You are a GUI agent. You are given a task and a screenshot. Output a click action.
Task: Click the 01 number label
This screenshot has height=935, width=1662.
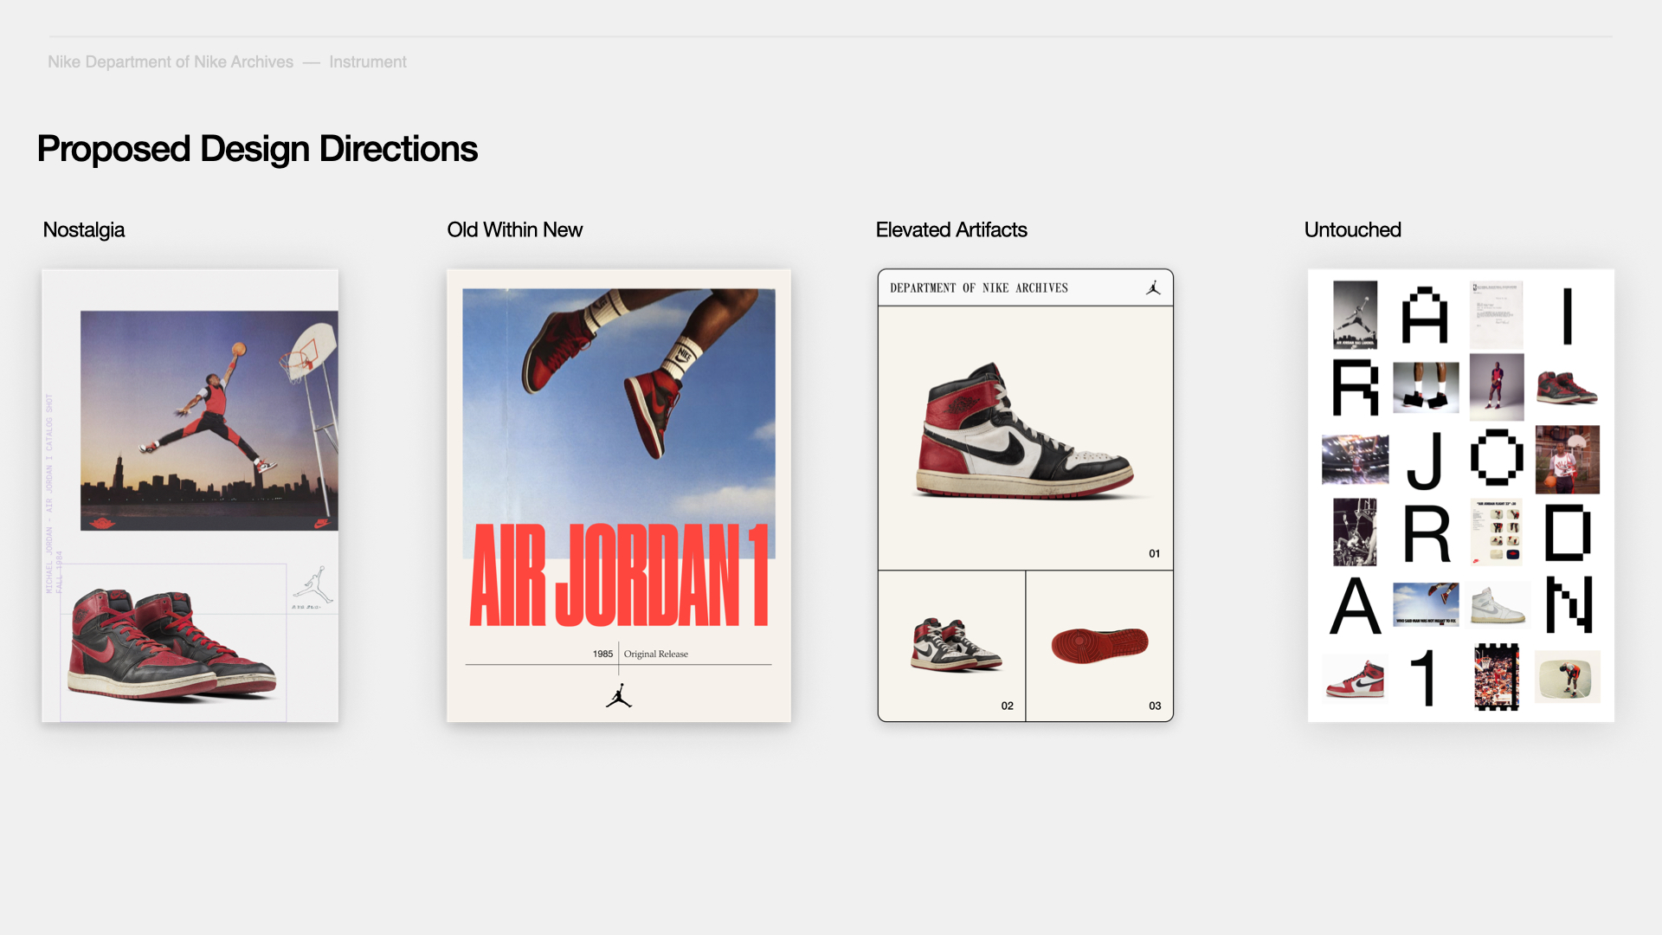[x=1155, y=553]
